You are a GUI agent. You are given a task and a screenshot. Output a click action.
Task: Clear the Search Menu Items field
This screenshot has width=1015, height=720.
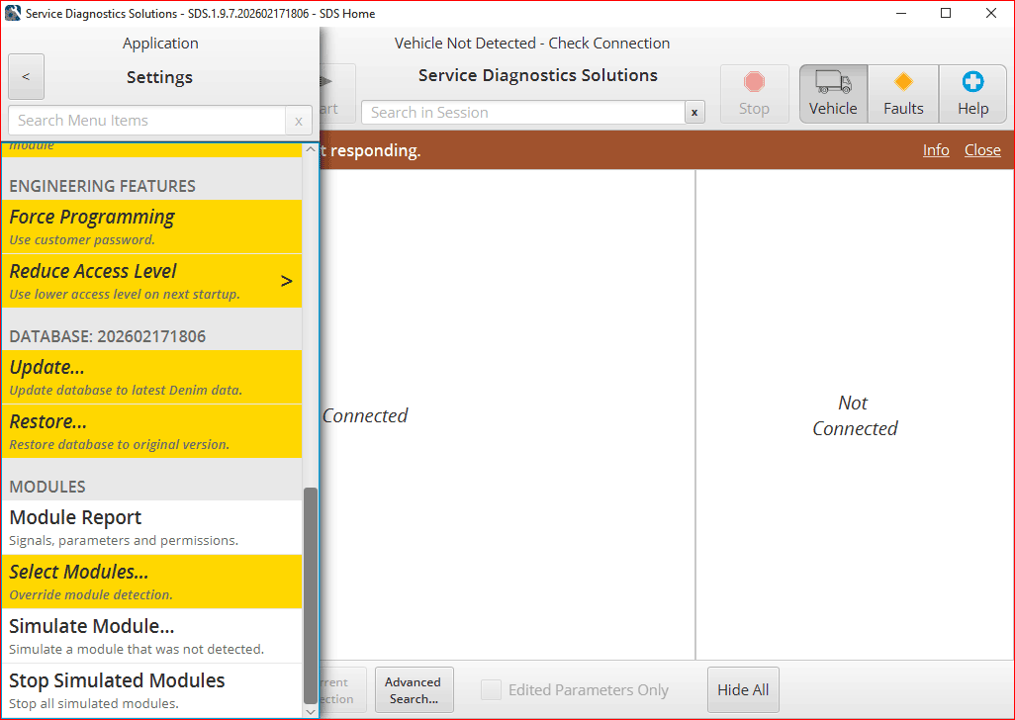coord(299,121)
